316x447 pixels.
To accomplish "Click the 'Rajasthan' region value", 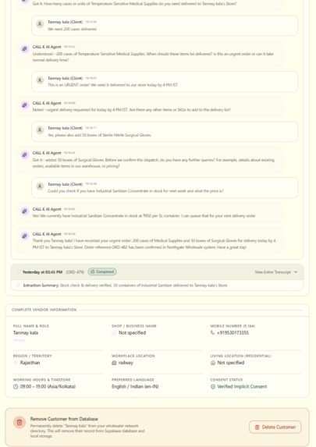I will (30, 363).
